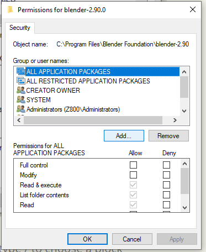Screen dimensions: 206x252
Task: Click down arrow of user list scrollbar
Action: (x=184, y=111)
